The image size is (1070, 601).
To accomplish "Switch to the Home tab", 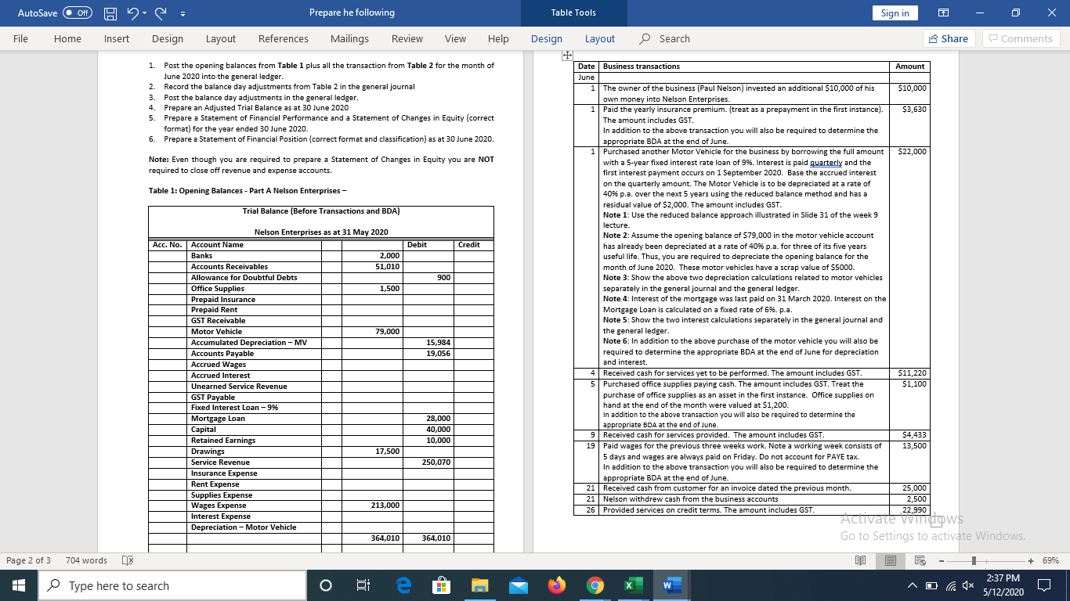I will tap(67, 38).
